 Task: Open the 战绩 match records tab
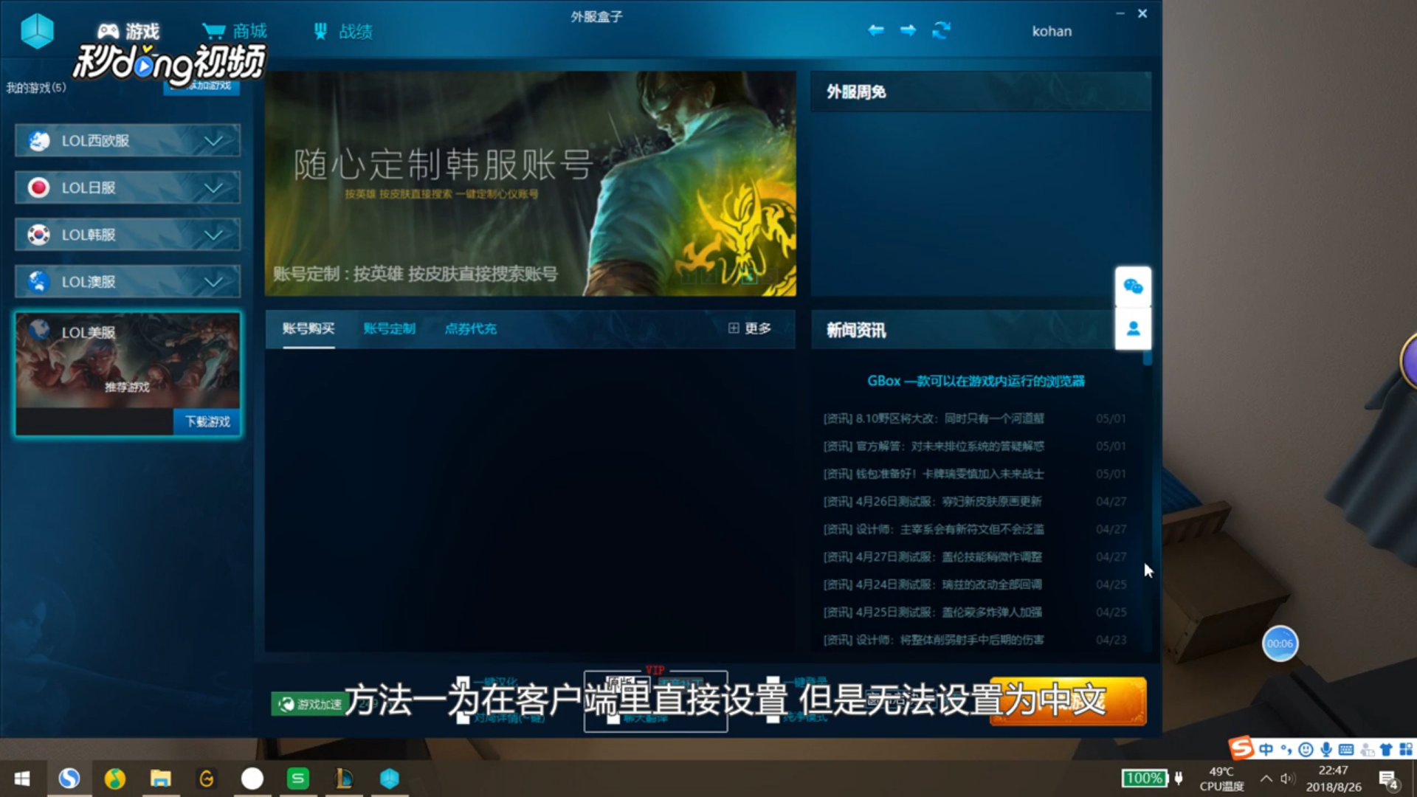pos(343,31)
